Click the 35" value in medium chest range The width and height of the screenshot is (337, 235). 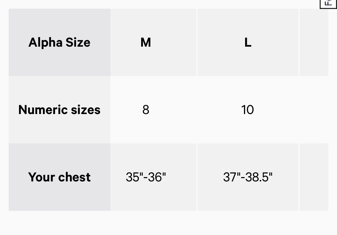[x=134, y=177]
